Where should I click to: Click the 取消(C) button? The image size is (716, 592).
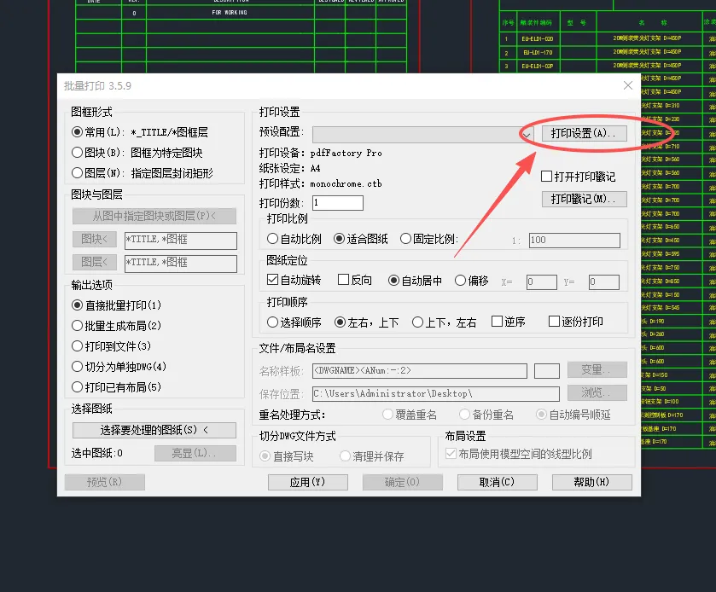(x=498, y=482)
